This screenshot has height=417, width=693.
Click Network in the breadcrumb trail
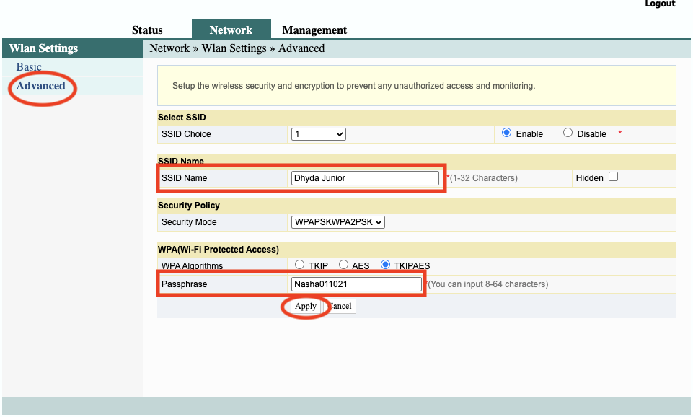click(x=169, y=48)
